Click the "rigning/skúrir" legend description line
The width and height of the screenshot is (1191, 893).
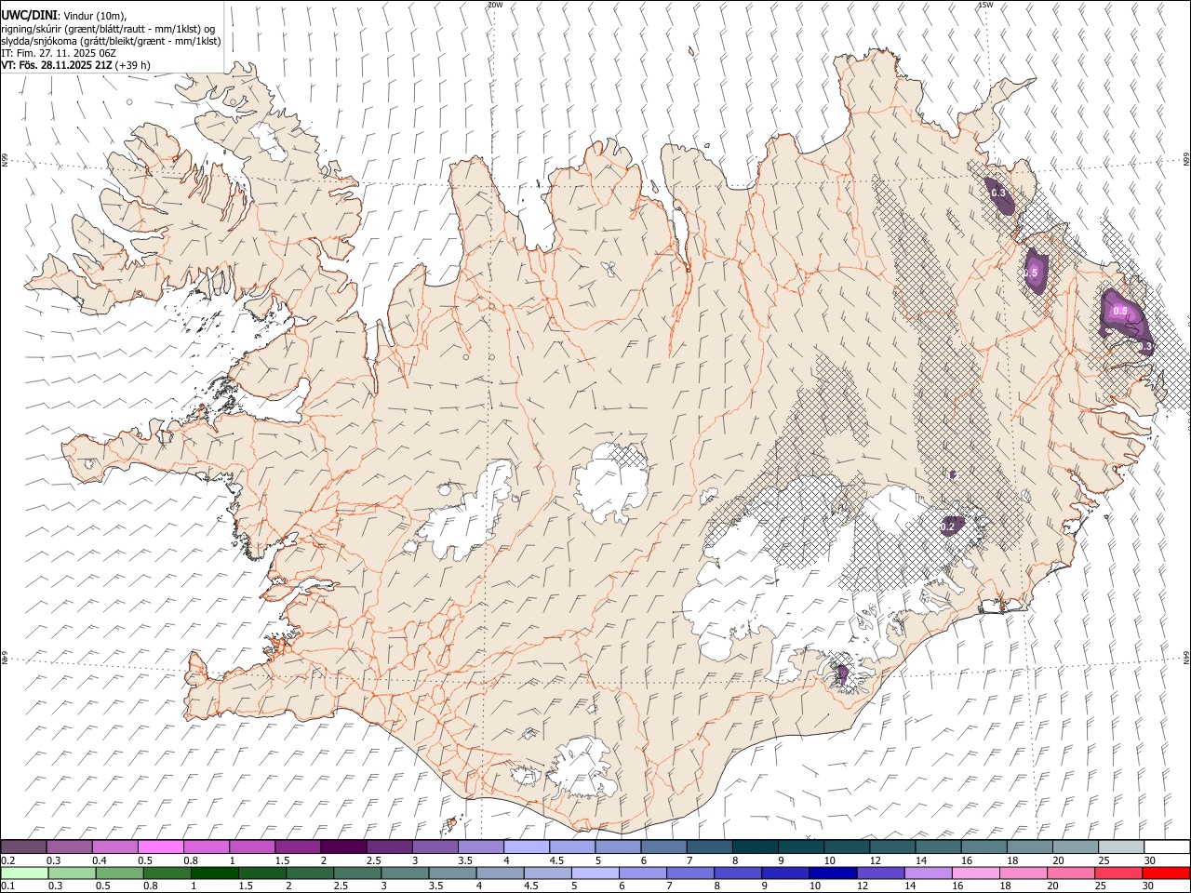click(x=108, y=28)
